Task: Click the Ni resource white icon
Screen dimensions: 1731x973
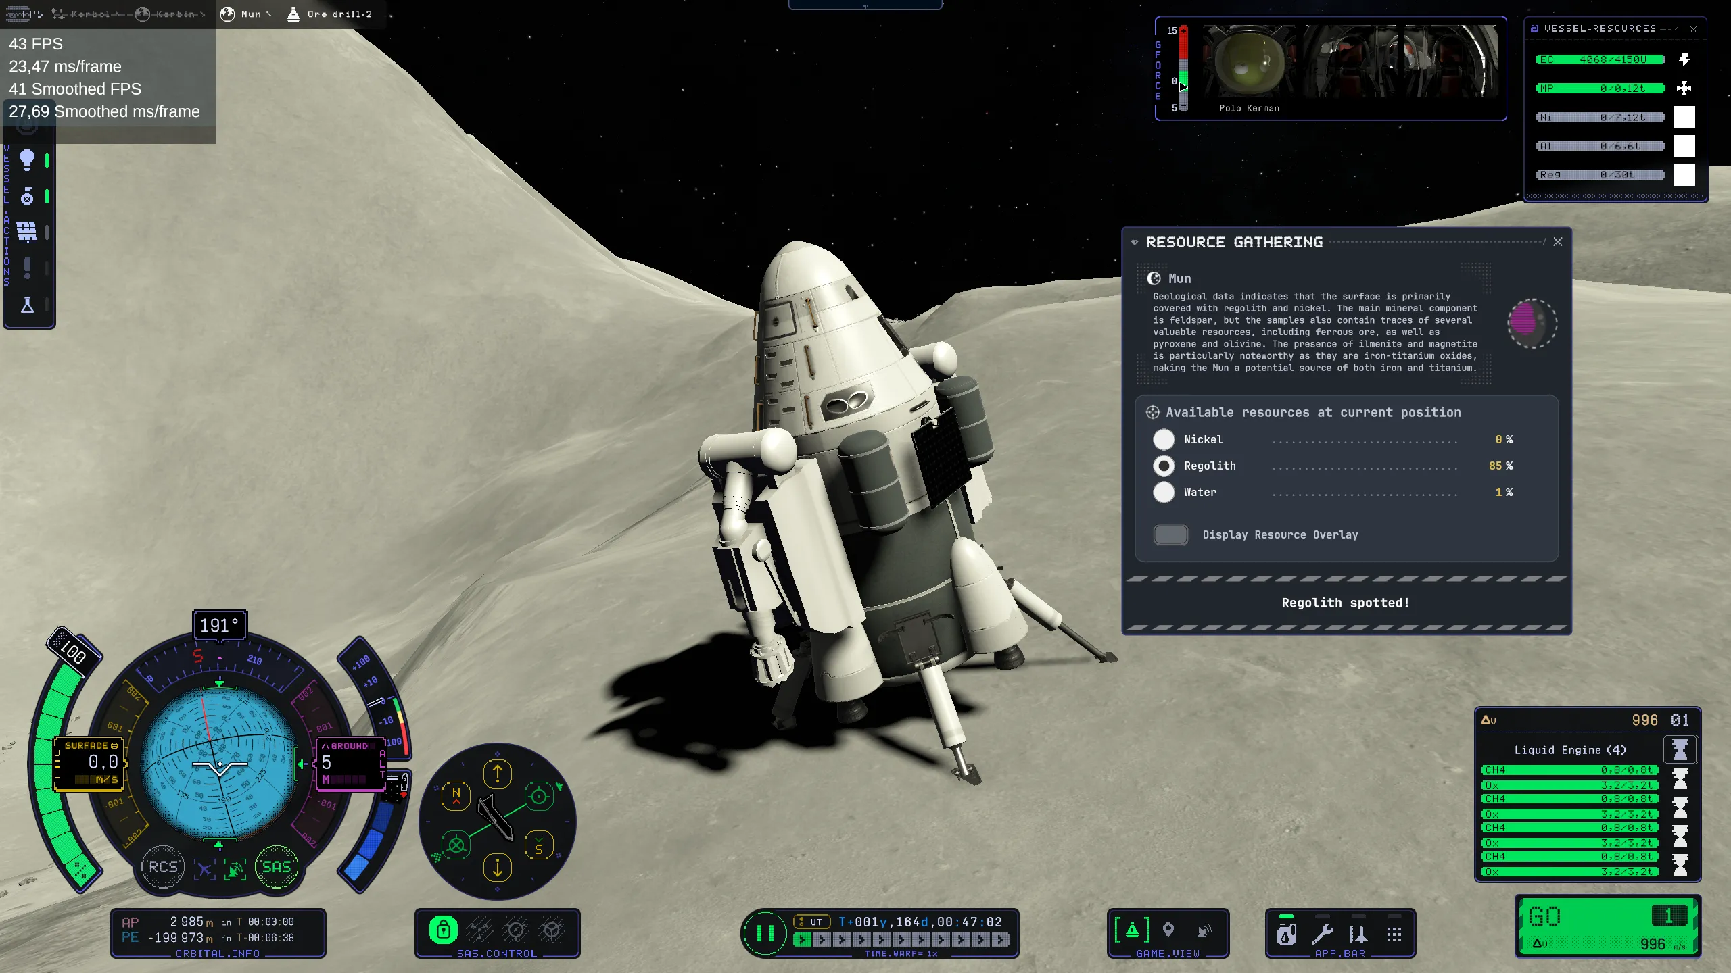Action: [1684, 117]
